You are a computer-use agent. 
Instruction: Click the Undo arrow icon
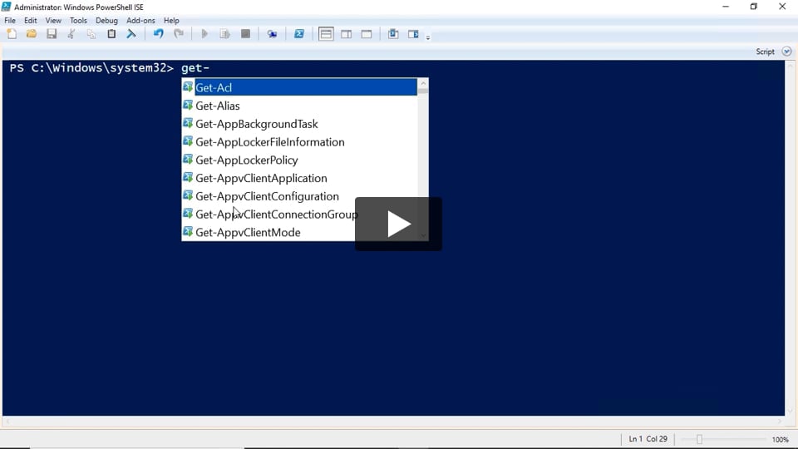[x=158, y=34]
